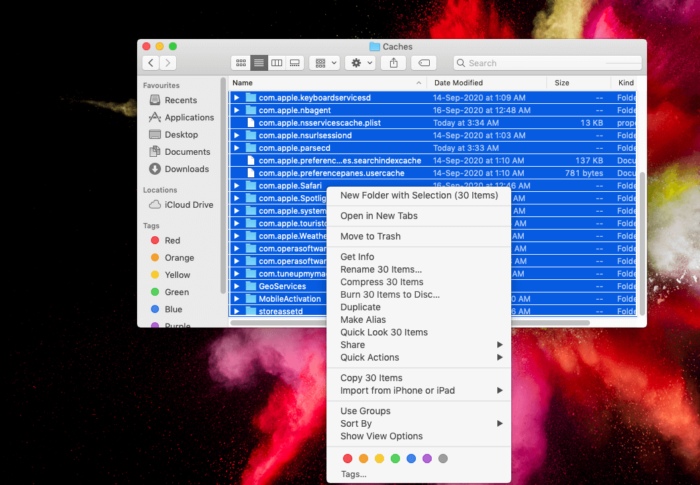Expand the GeoServices folder triangle
This screenshot has height=485, width=700.
click(236, 287)
